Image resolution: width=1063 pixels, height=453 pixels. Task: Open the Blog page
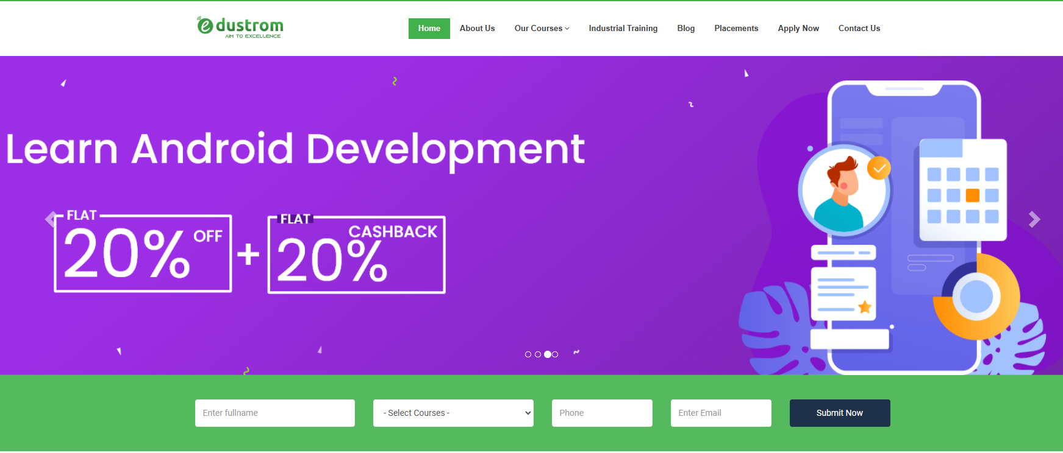(686, 29)
